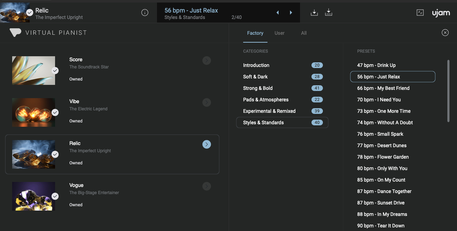Select the Soft & Dark category

pyautogui.click(x=282, y=77)
